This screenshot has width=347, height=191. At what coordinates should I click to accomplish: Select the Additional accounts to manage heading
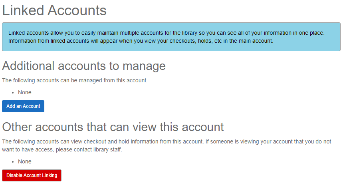tap(84, 66)
